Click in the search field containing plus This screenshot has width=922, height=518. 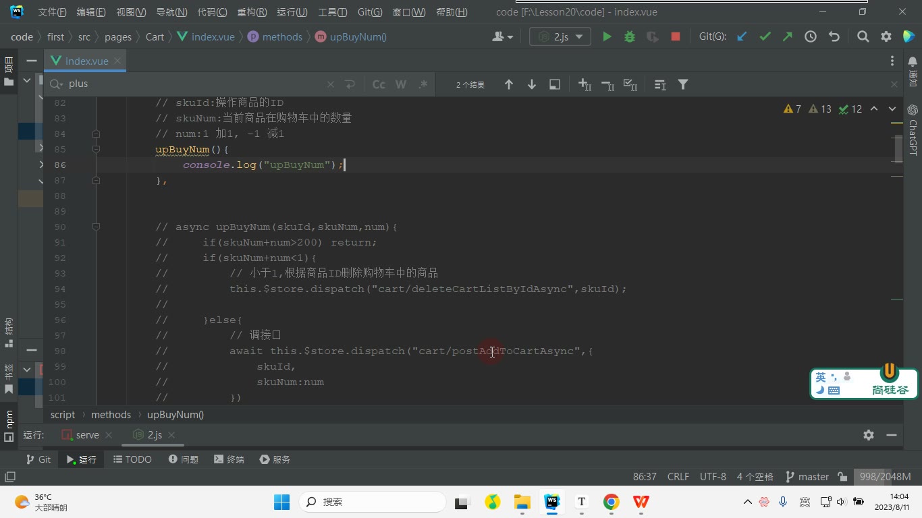pyautogui.click(x=196, y=84)
